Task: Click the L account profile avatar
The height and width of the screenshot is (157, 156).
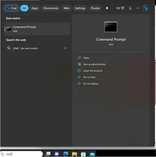Action: 130,8
